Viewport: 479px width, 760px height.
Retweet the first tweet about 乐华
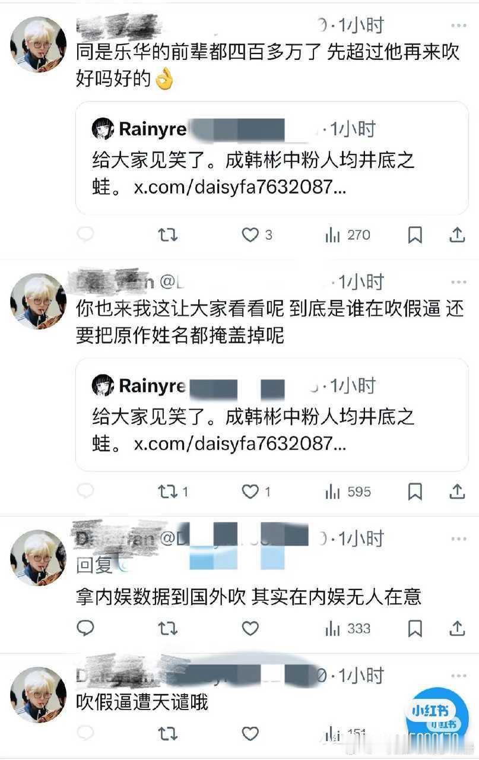point(167,235)
